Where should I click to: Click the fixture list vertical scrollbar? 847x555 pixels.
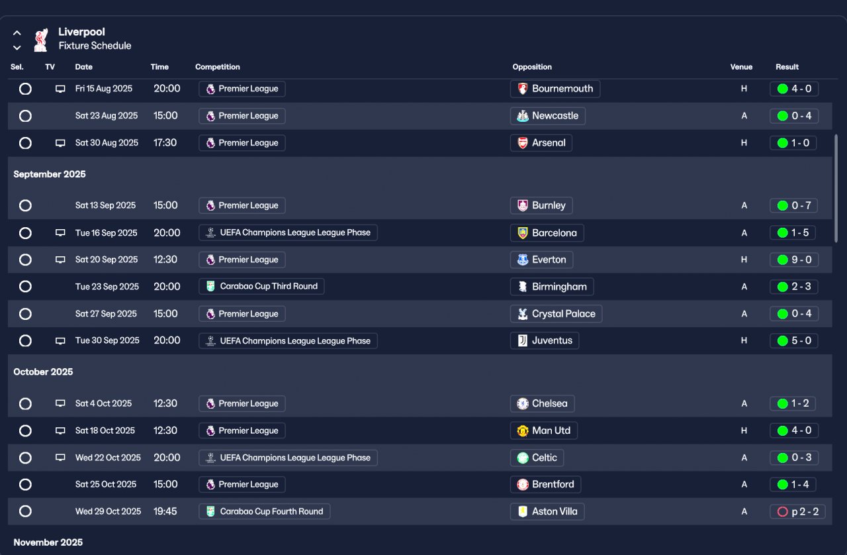836,188
